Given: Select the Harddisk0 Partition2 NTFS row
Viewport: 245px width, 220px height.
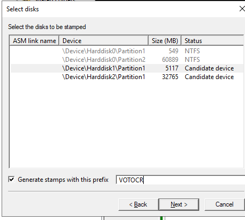Looking at the screenshot, I should (x=127, y=60).
